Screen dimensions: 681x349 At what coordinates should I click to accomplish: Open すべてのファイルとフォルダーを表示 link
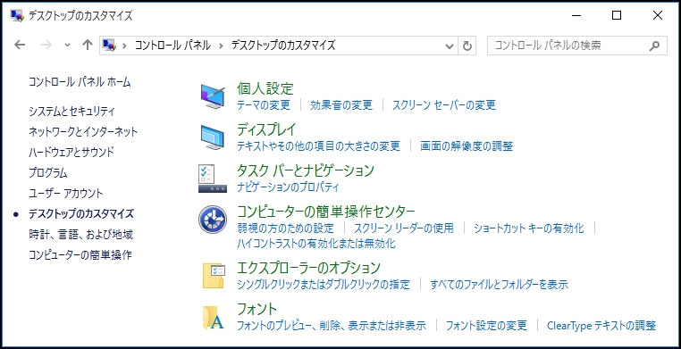coord(499,285)
